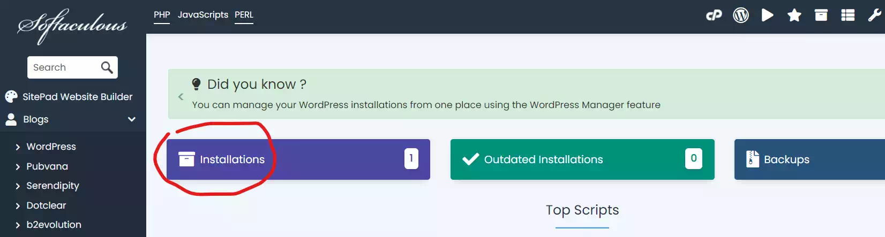Open the task list icon

tap(848, 15)
